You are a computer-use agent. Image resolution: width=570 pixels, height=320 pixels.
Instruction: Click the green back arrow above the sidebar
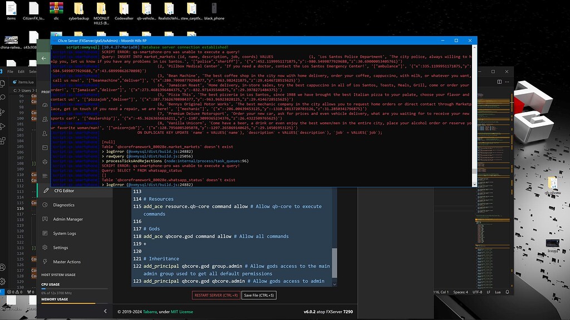(43, 58)
